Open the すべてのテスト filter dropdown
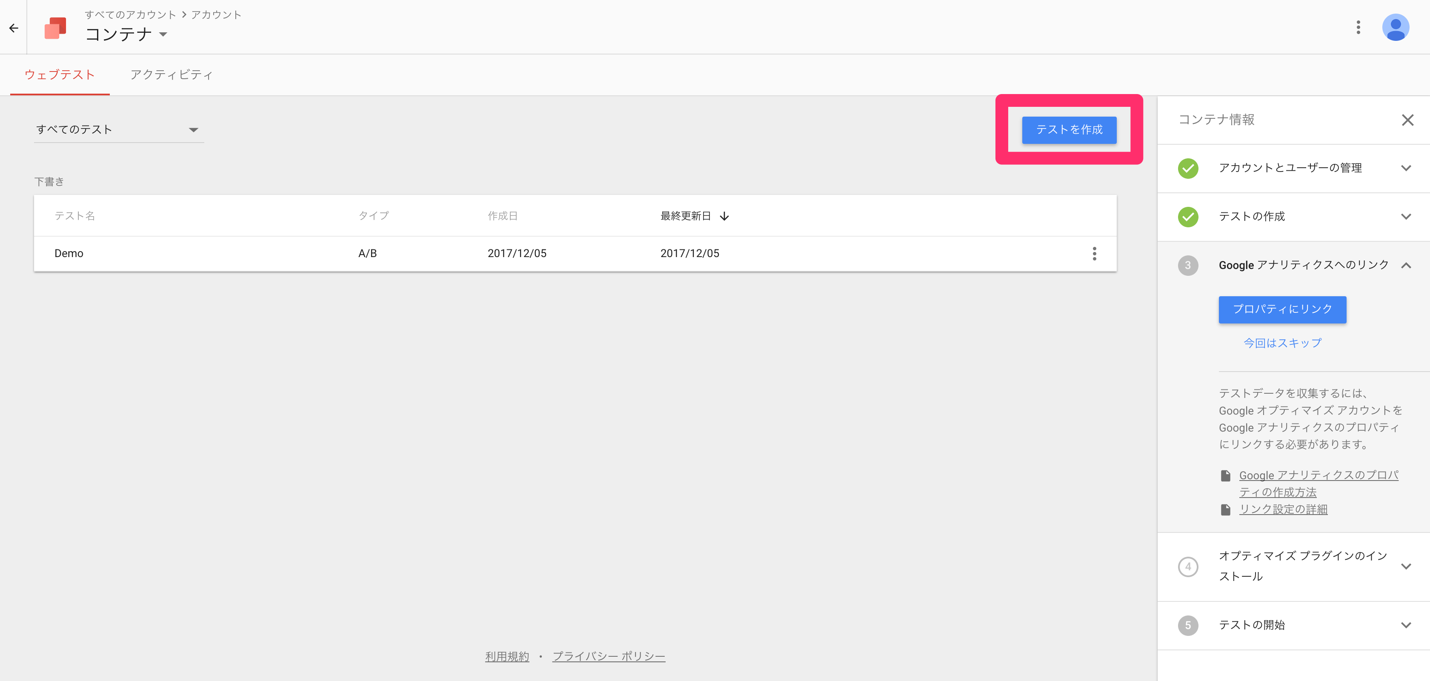Screen dimensions: 1430x681 (x=118, y=130)
